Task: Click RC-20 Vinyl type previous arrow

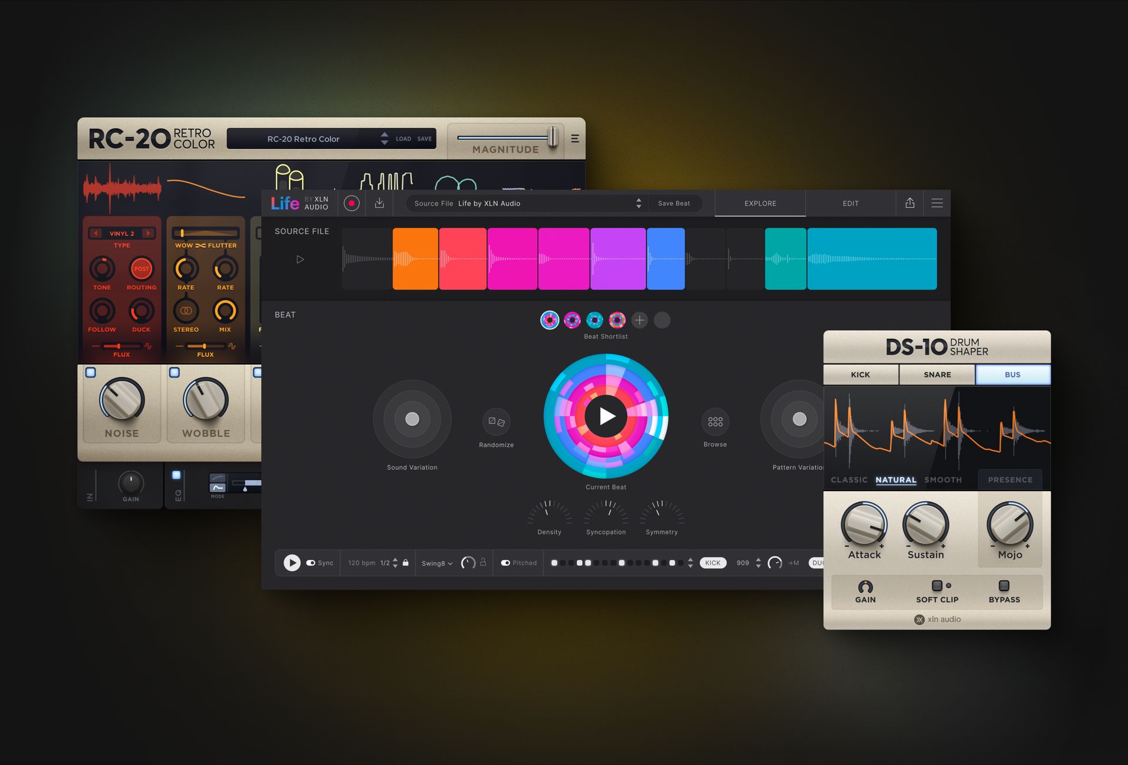Action: (96, 233)
